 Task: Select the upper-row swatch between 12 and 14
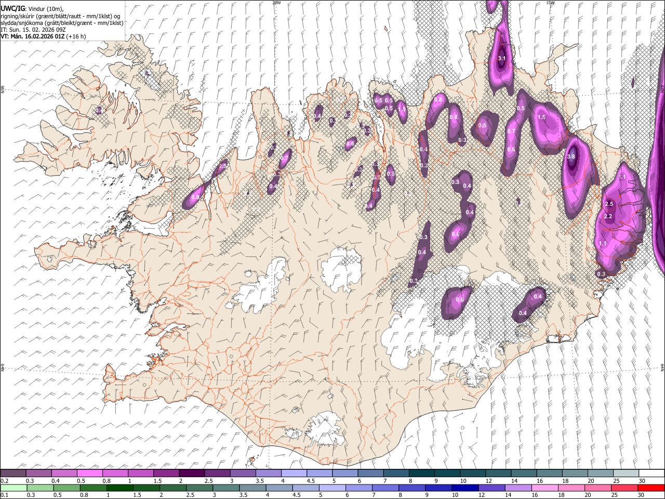pos(498,474)
